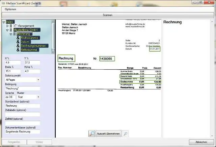Screen dimensions: 216x147
Task: Select the Bruttosumme field entry
Action: 30,38
